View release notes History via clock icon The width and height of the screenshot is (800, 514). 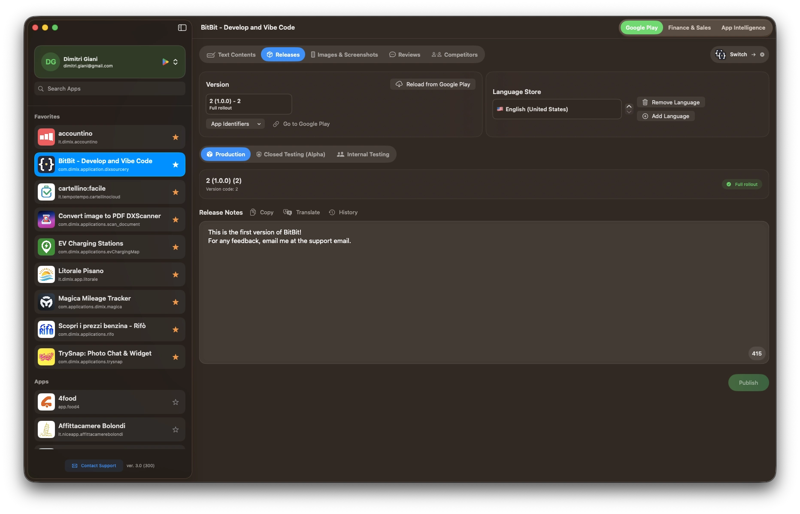click(332, 212)
